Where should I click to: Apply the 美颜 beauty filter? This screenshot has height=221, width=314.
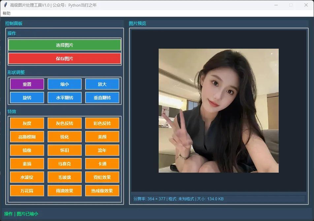[102, 136]
